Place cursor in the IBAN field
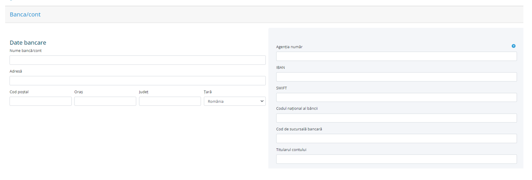The image size is (532, 180). coord(396,77)
